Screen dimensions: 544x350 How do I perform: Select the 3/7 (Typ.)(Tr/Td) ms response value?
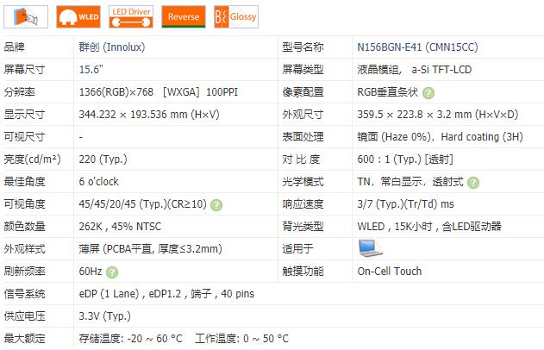point(405,204)
